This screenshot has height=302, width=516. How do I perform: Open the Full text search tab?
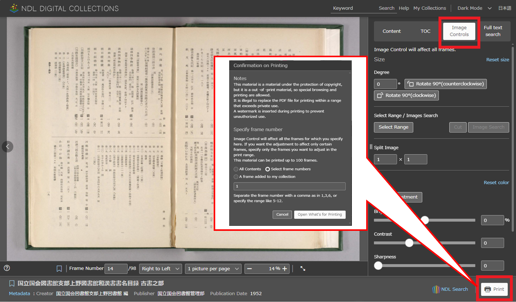coord(493,31)
